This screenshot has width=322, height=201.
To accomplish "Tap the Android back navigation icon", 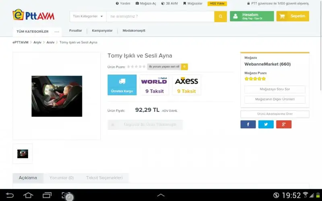I will [10, 195].
